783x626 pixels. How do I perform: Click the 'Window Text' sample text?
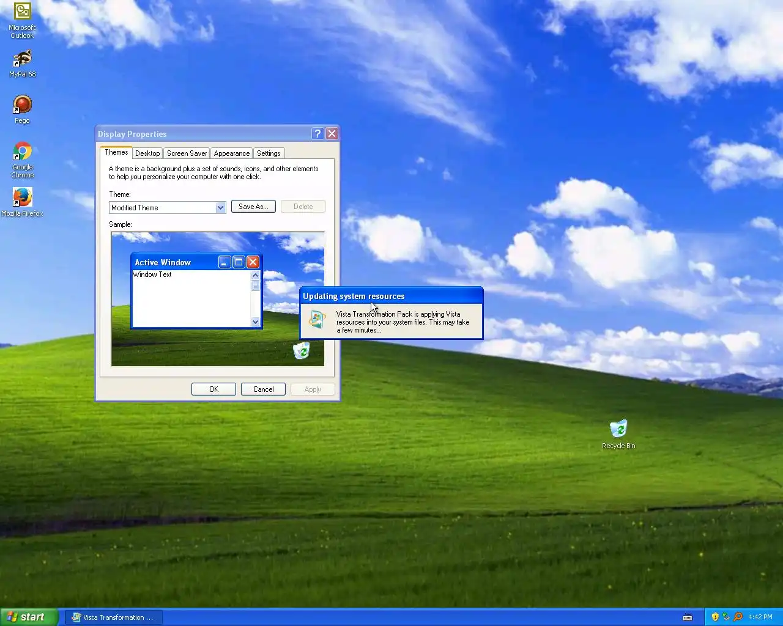[152, 274]
